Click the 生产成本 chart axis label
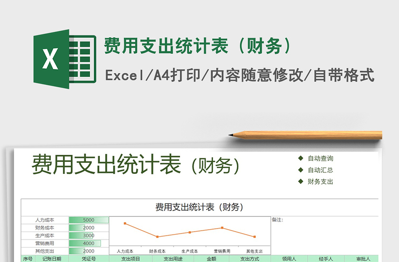The height and width of the screenshot is (262, 399). point(190,252)
